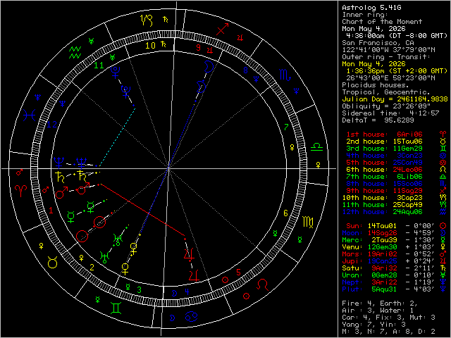Screen dimensions: 451x338
Task: Select the Pluto glyph ending the Plut row
Action: (443, 289)
